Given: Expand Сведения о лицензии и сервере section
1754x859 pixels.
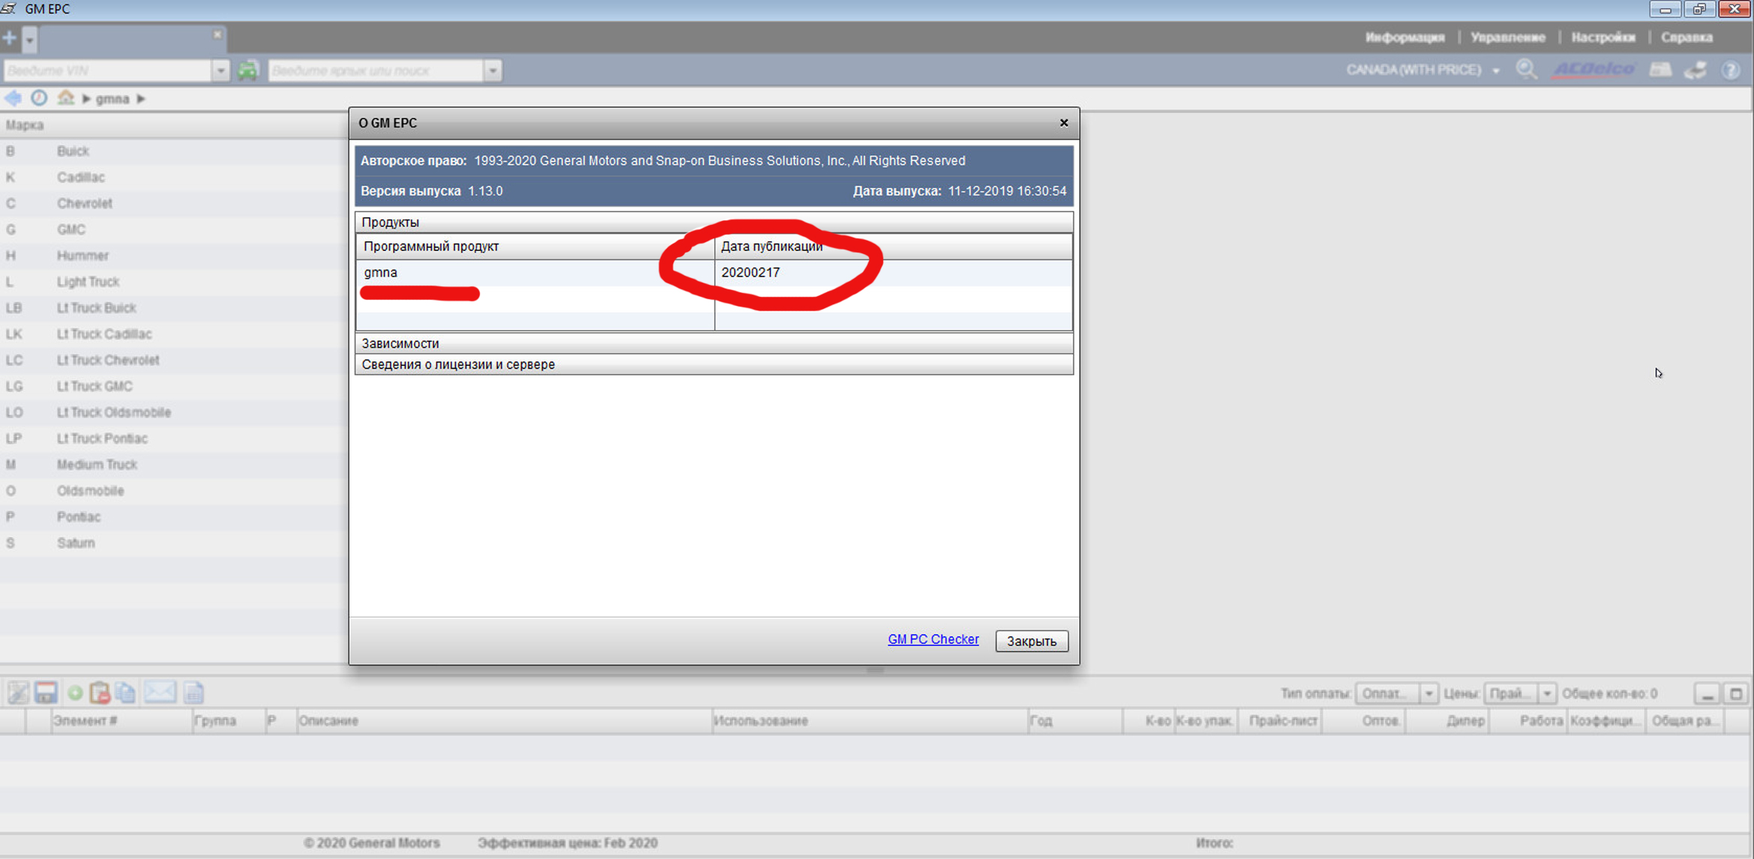Looking at the screenshot, I should tap(714, 364).
